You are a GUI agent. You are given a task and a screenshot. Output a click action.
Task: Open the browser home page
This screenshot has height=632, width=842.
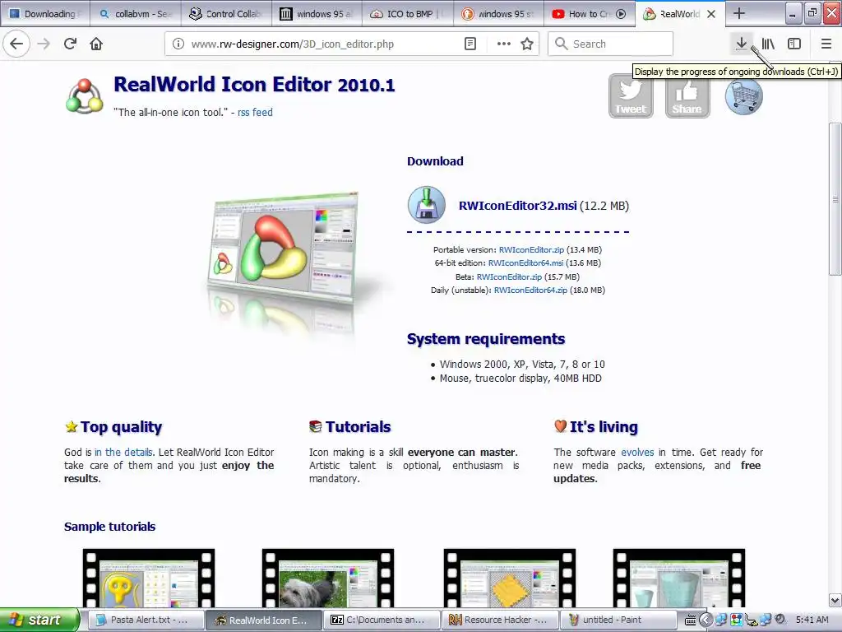click(x=96, y=44)
